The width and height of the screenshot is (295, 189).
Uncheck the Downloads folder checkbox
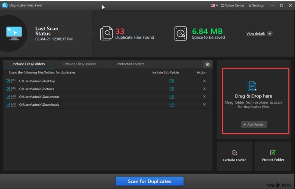click(x=8, y=105)
